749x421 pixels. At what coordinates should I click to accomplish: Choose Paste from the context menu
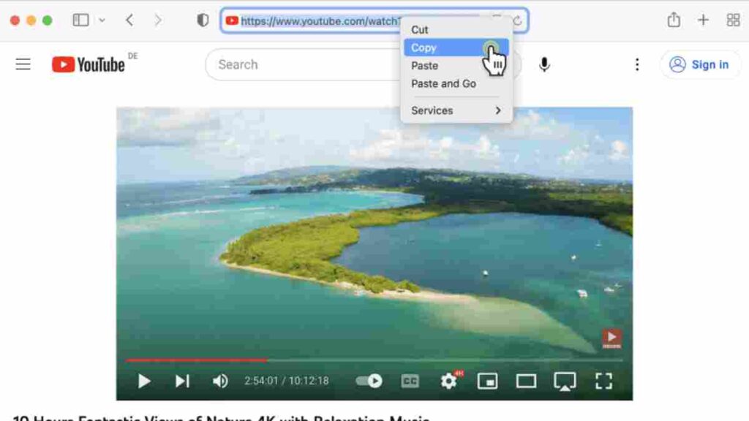(x=456, y=65)
